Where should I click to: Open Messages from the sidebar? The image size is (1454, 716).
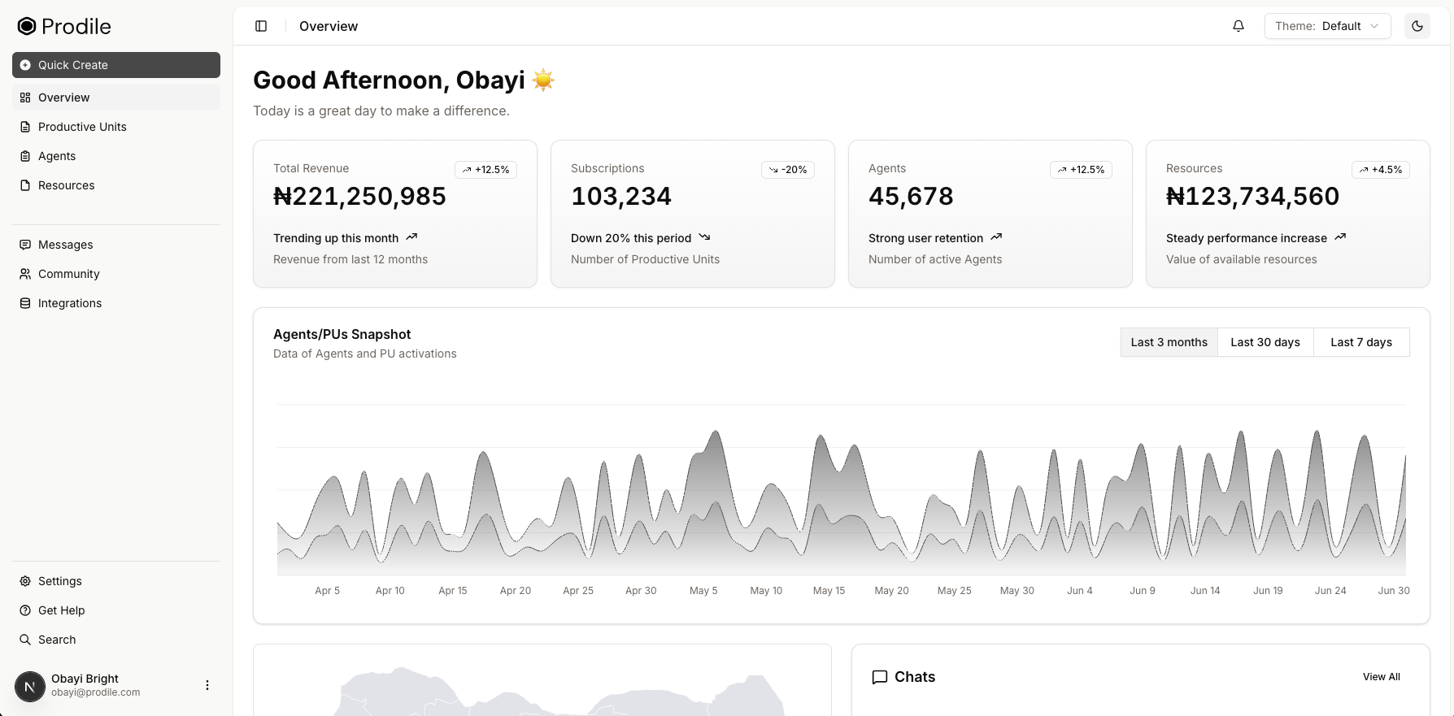click(65, 245)
